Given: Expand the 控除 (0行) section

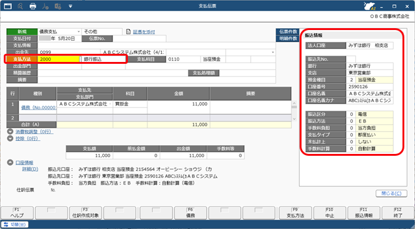Looking at the screenshot, I should (x=10, y=138).
